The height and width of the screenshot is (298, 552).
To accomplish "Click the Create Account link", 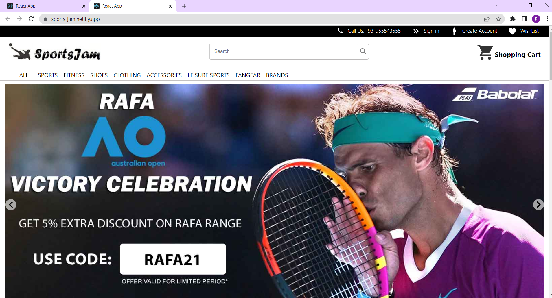I will click(x=480, y=31).
